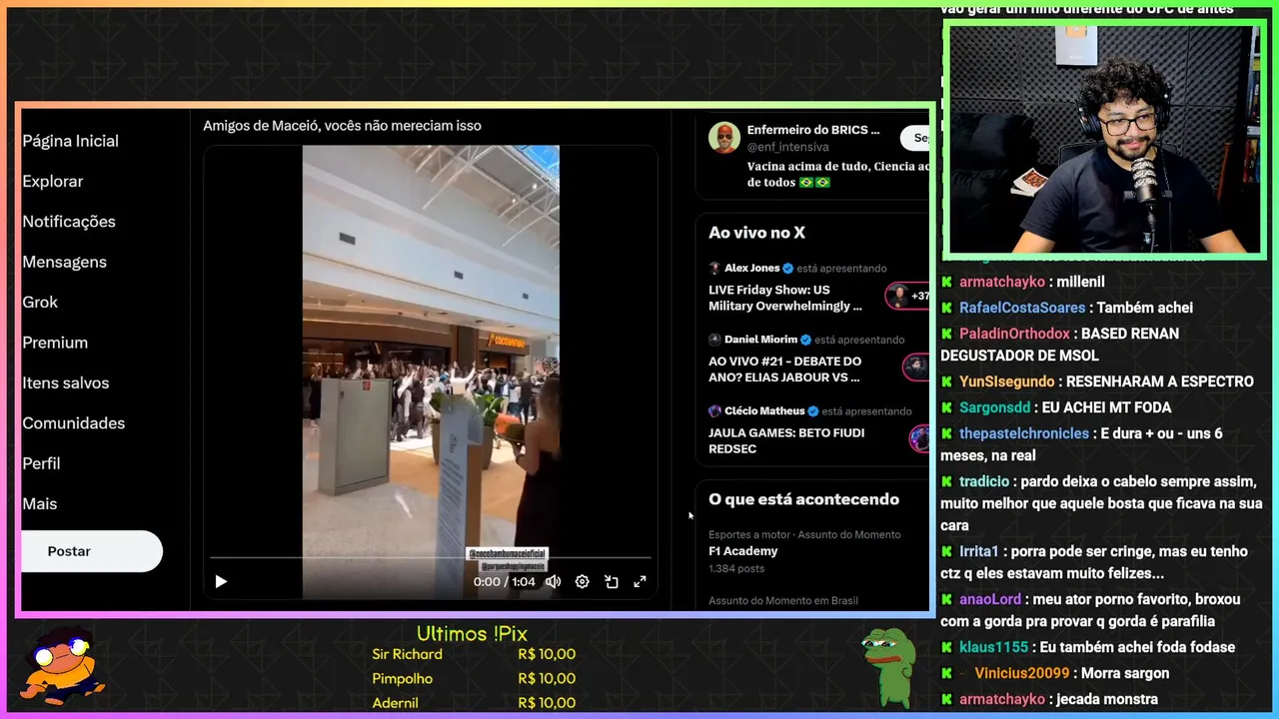Viewport: 1279px width, 719px height.
Task: Click Alex Jones avatar icon
Action: point(714,268)
